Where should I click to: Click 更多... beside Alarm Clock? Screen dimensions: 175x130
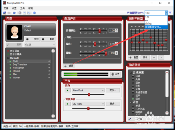coord(113,90)
